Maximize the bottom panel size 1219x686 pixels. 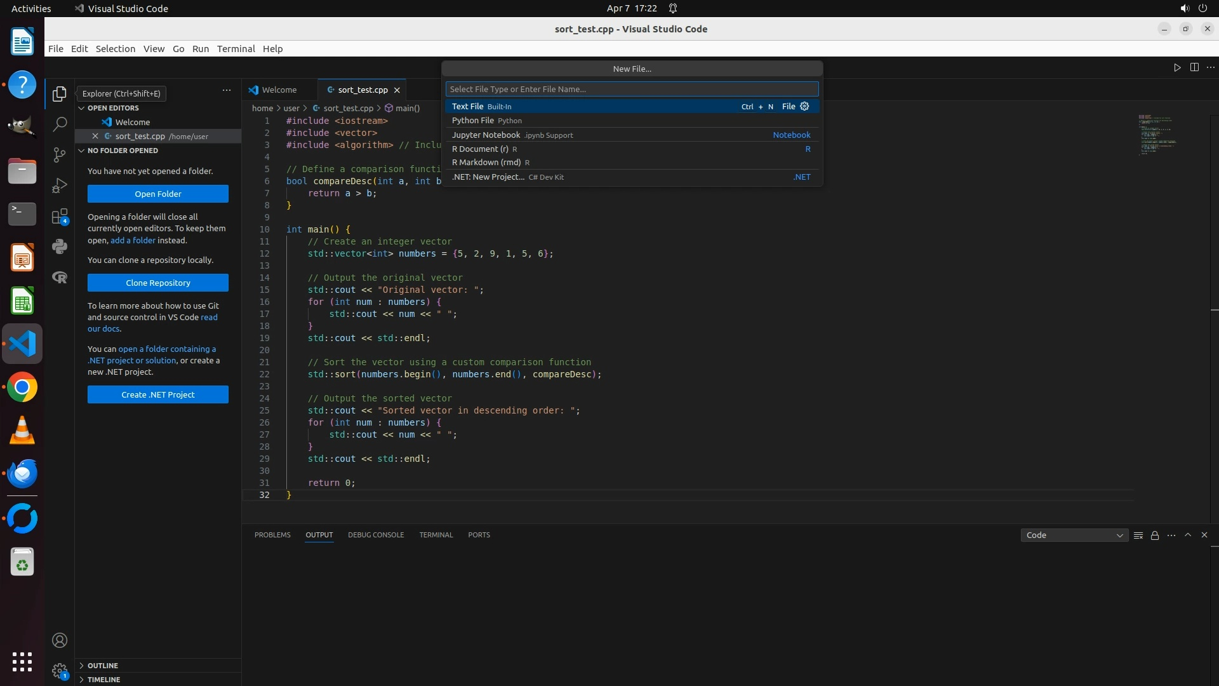point(1188,535)
